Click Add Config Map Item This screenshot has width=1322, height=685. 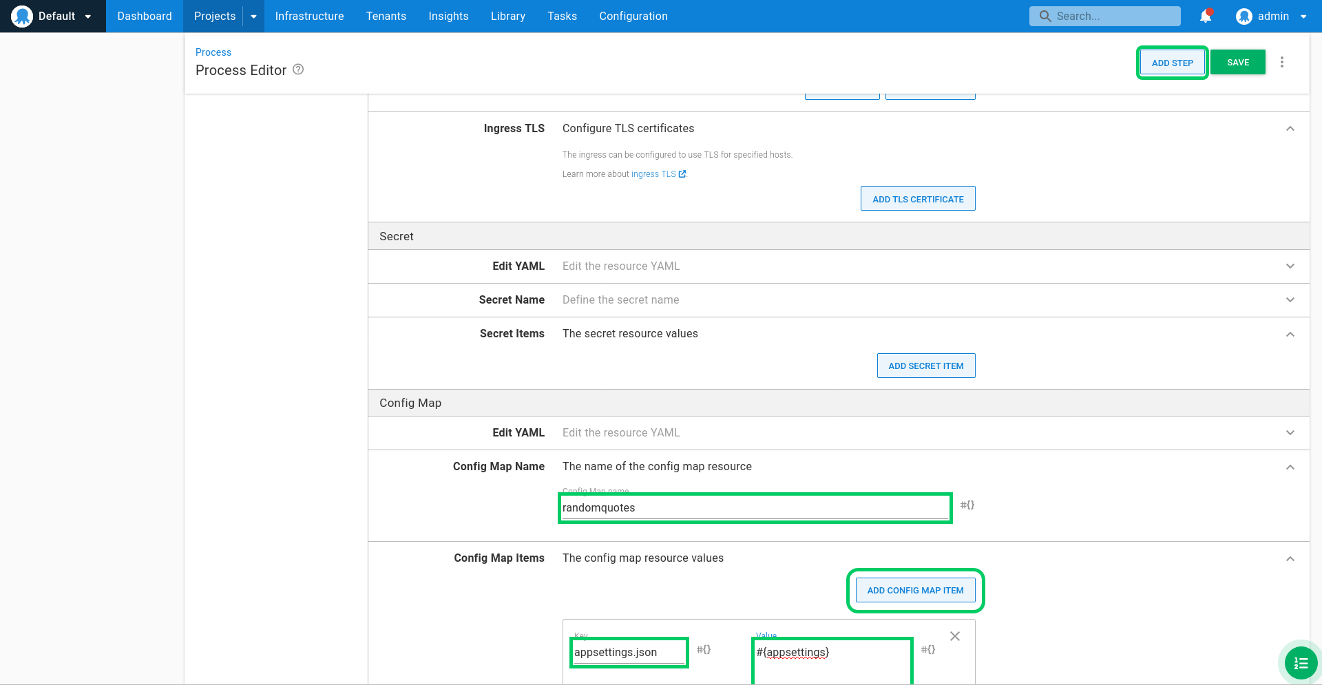click(x=915, y=590)
